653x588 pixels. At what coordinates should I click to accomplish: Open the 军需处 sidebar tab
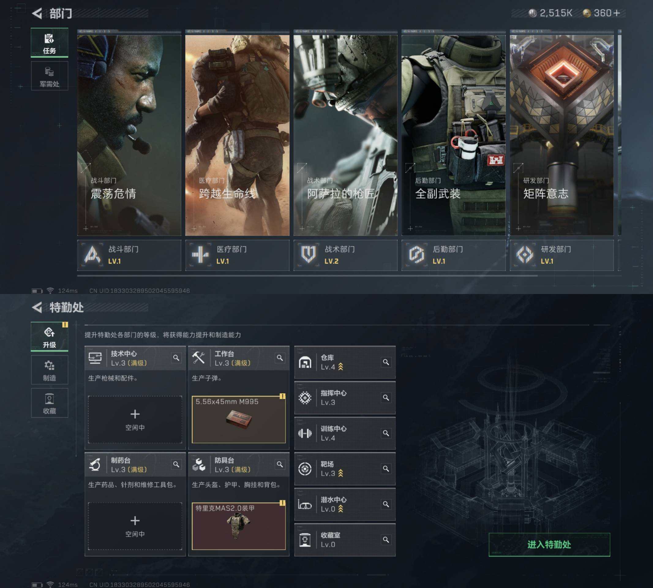tap(49, 76)
